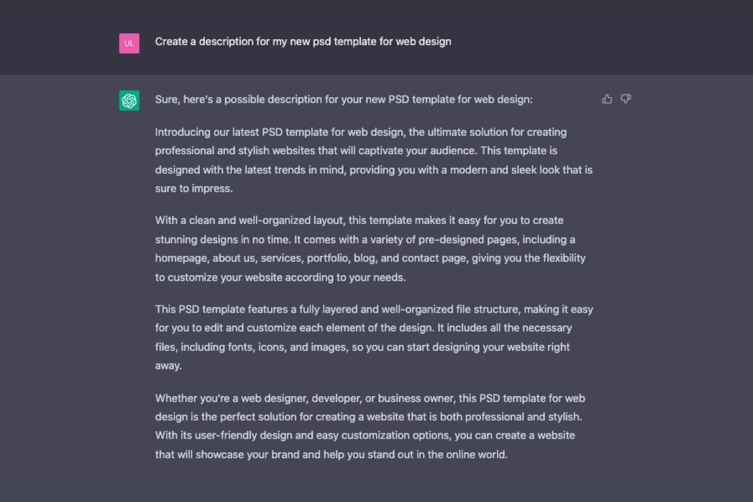Click the word "away." ending the third paragraph
The height and width of the screenshot is (502, 753).
pos(168,366)
